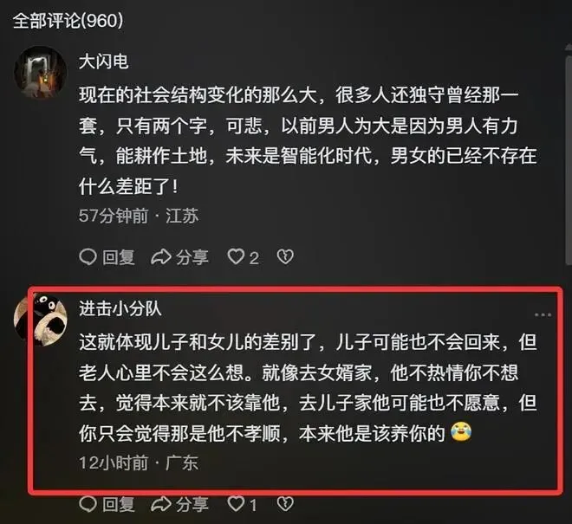572x524 pixels.
Task: Like 进击小分队's comment with heart icon
Action: [x=236, y=504]
